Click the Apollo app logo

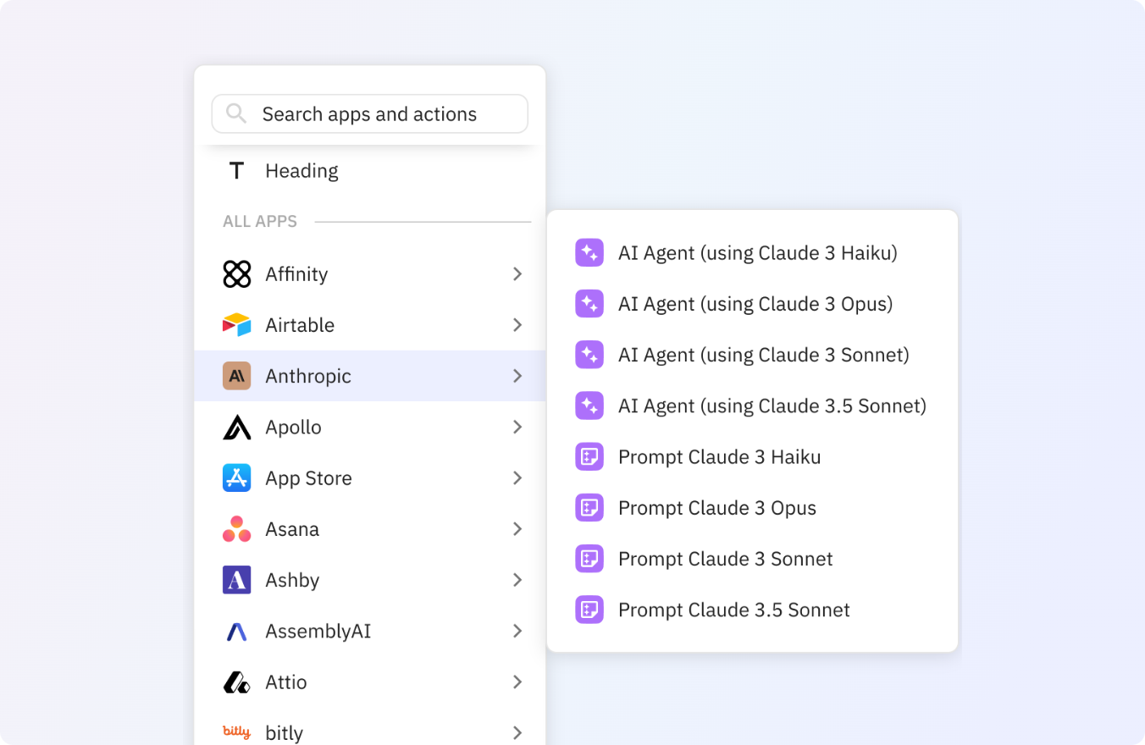(x=236, y=428)
